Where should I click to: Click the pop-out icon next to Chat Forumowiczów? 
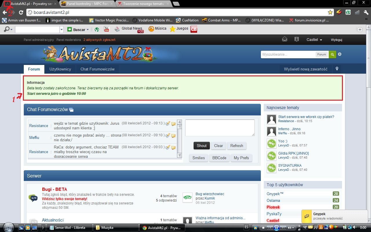(71, 110)
